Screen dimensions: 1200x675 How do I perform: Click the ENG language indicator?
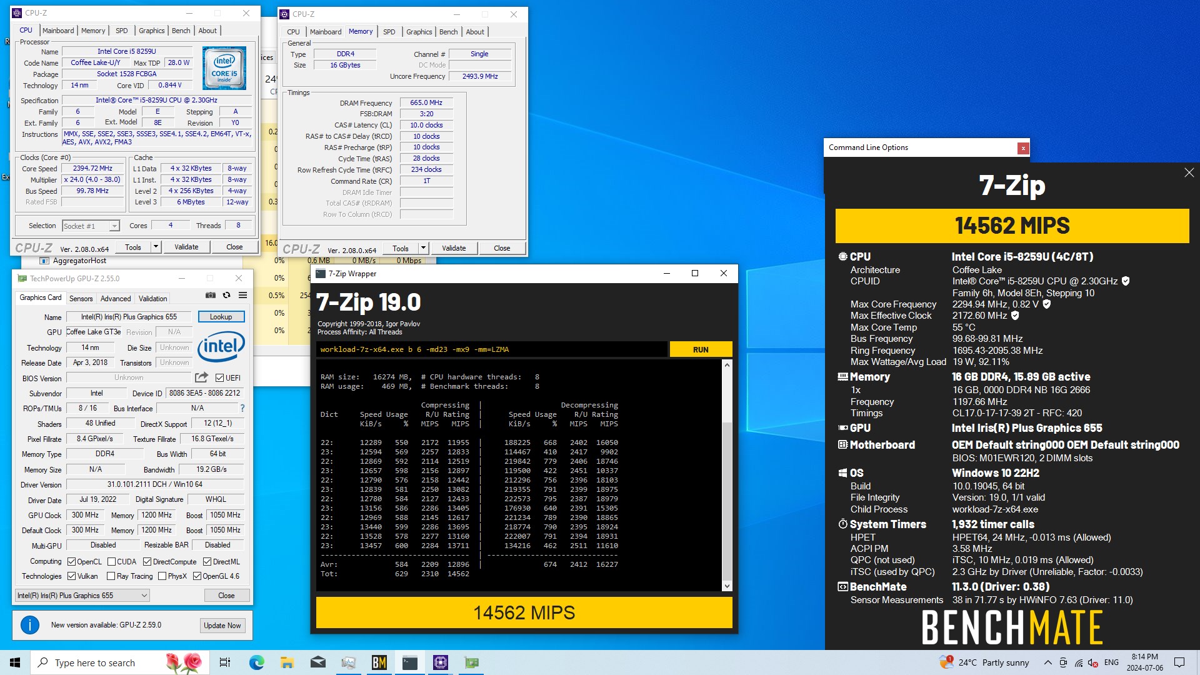click(x=1111, y=662)
